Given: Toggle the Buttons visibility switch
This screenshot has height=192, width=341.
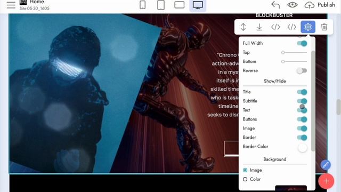Looking at the screenshot, I should pyautogui.click(x=302, y=119).
